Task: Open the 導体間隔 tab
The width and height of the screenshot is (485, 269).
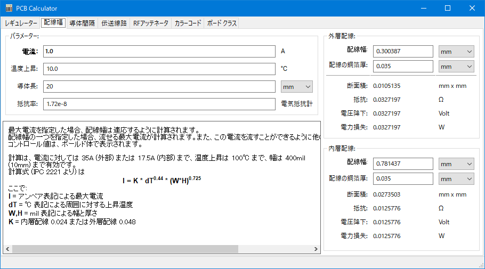Action: (x=82, y=23)
